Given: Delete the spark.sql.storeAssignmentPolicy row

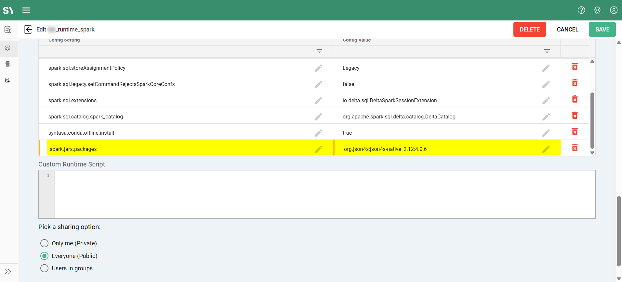Looking at the screenshot, I should coord(575,67).
